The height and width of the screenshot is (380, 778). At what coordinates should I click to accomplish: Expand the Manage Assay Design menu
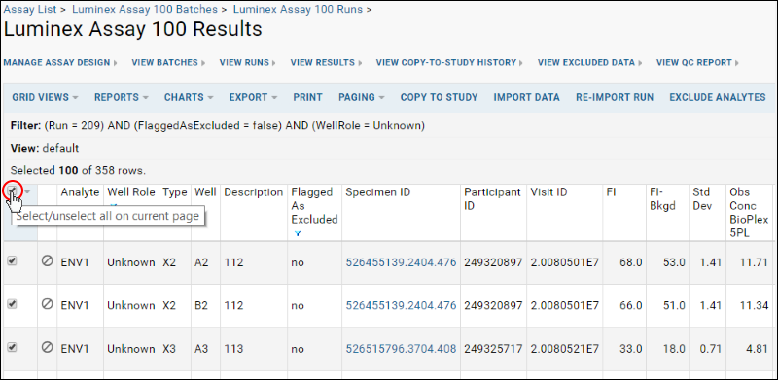pos(60,62)
